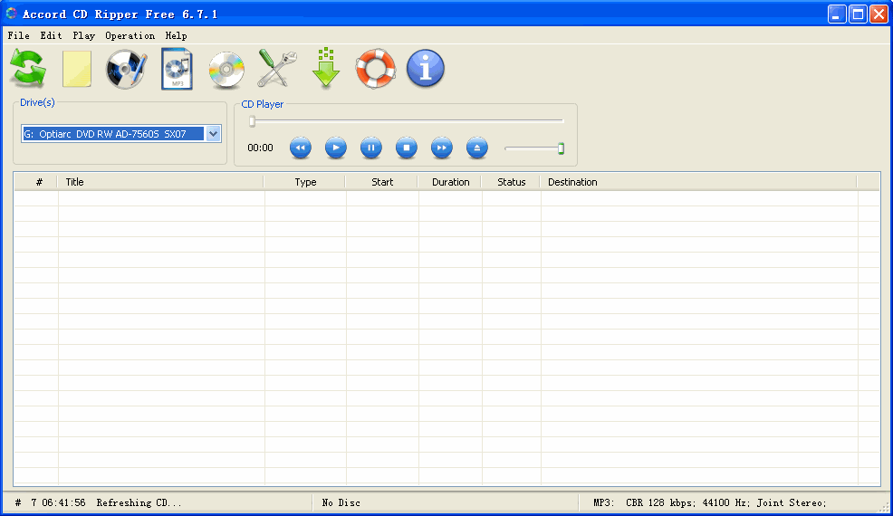
Task: Close the Accord CD Ripper window
Action: pyautogui.click(x=879, y=14)
